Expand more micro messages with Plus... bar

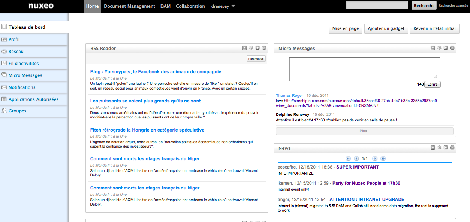click(364, 131)
